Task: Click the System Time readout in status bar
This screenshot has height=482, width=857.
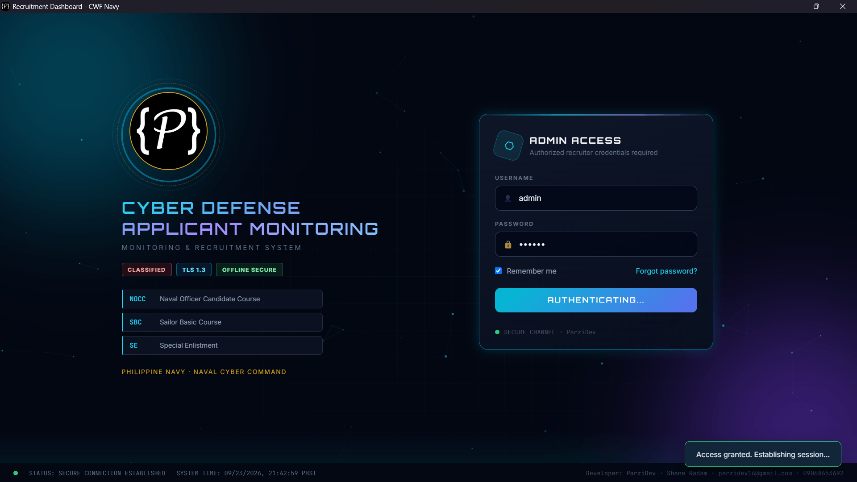Action: pyautogui.click(x=246, y=473)
